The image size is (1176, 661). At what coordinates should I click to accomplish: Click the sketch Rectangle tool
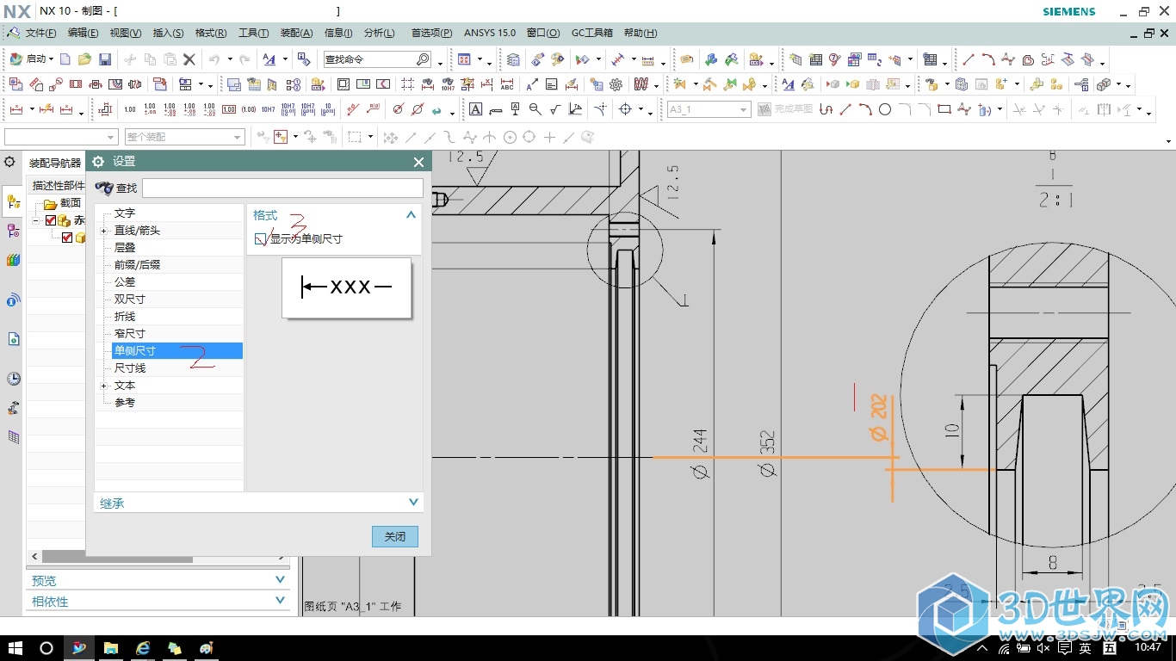[944, 109]
